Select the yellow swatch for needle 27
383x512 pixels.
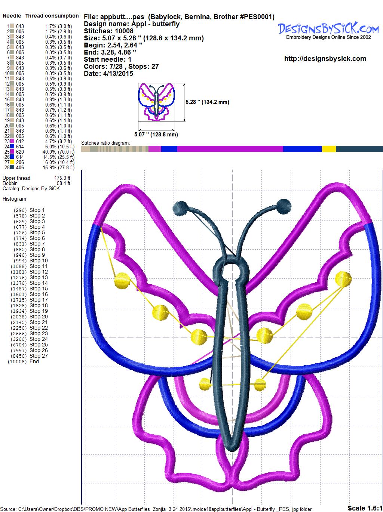click(x=12, y=162)
